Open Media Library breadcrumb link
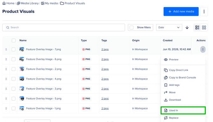Screen dimensions: 213x122 [x=30, y=3]
